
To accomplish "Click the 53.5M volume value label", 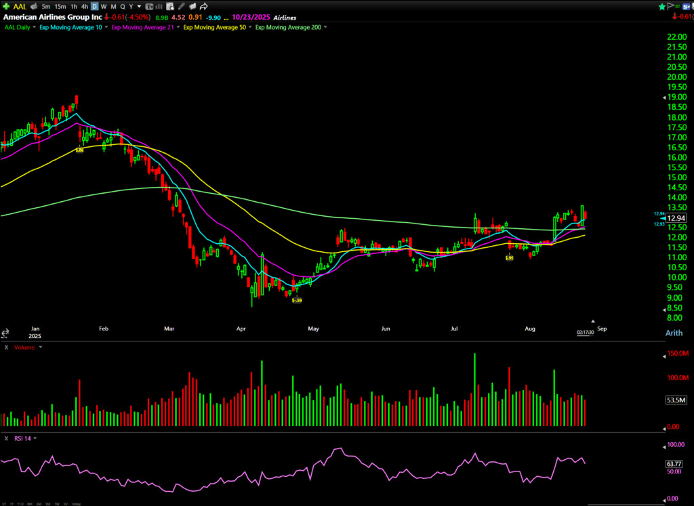I will click(676, 400).
